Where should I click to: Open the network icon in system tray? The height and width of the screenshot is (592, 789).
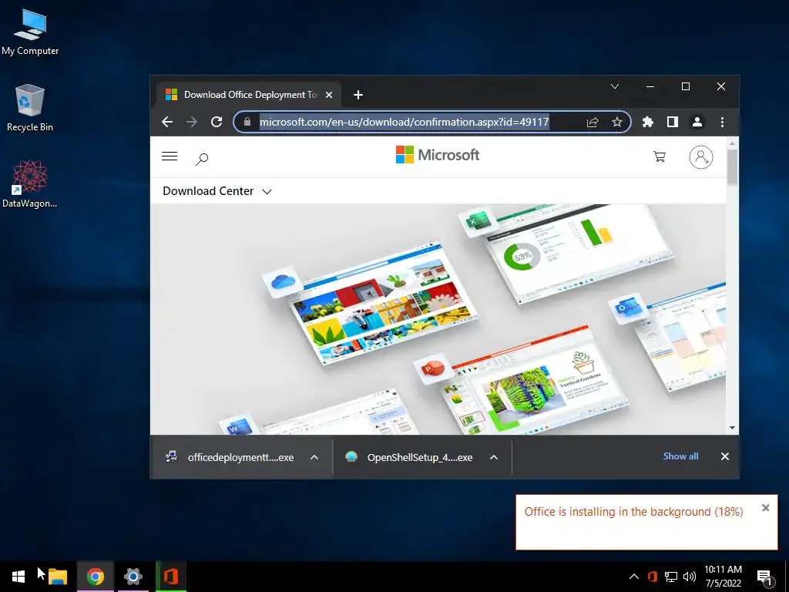(x=671, y=577)
